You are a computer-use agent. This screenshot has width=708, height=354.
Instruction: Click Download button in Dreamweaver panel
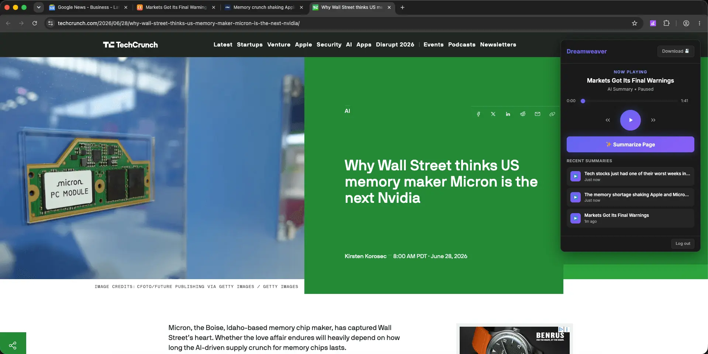676,51
